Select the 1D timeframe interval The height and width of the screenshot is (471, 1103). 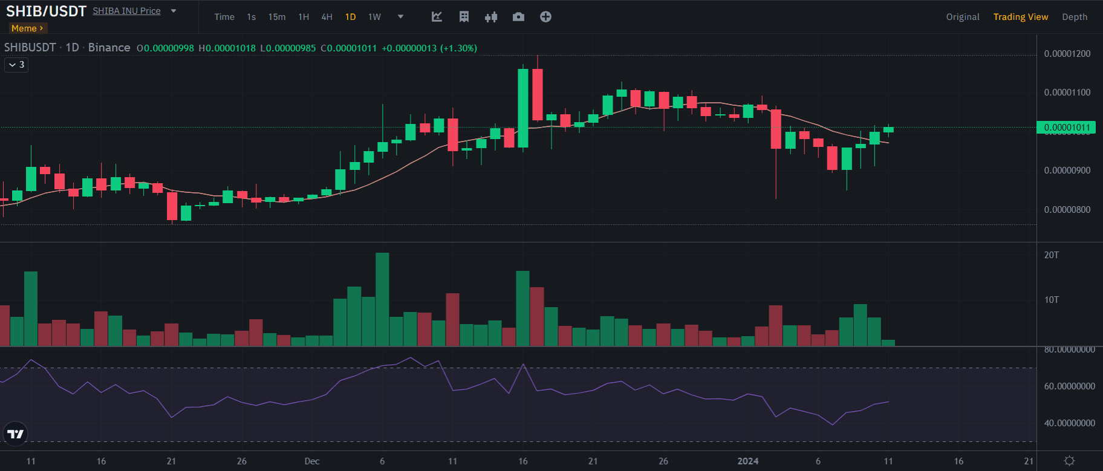[x=350, y=17]
